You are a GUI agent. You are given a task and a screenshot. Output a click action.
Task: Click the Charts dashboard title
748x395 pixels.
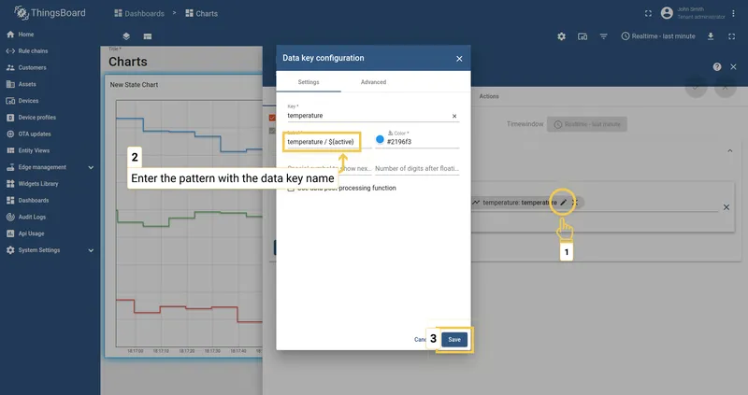tap(128, 62)
